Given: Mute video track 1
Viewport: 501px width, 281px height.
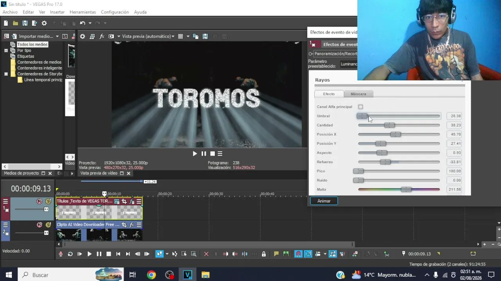Looking at the screenshot, I should (39, 201).
